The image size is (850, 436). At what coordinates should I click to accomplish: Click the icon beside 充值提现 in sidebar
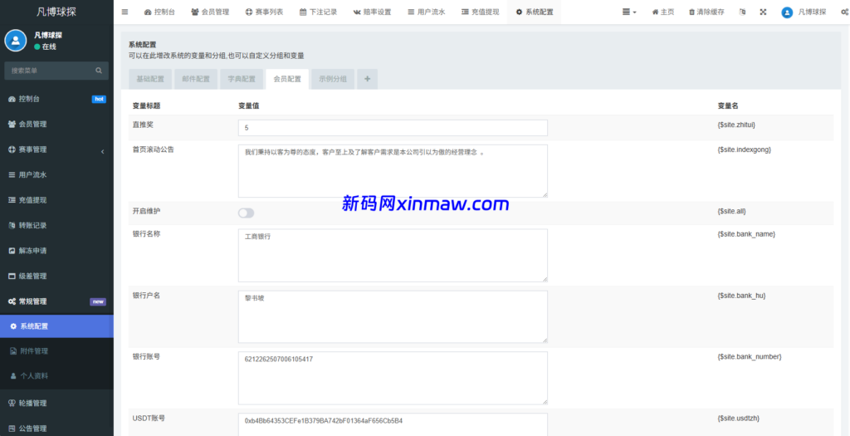pyautogui.click(x=12, y=200)
